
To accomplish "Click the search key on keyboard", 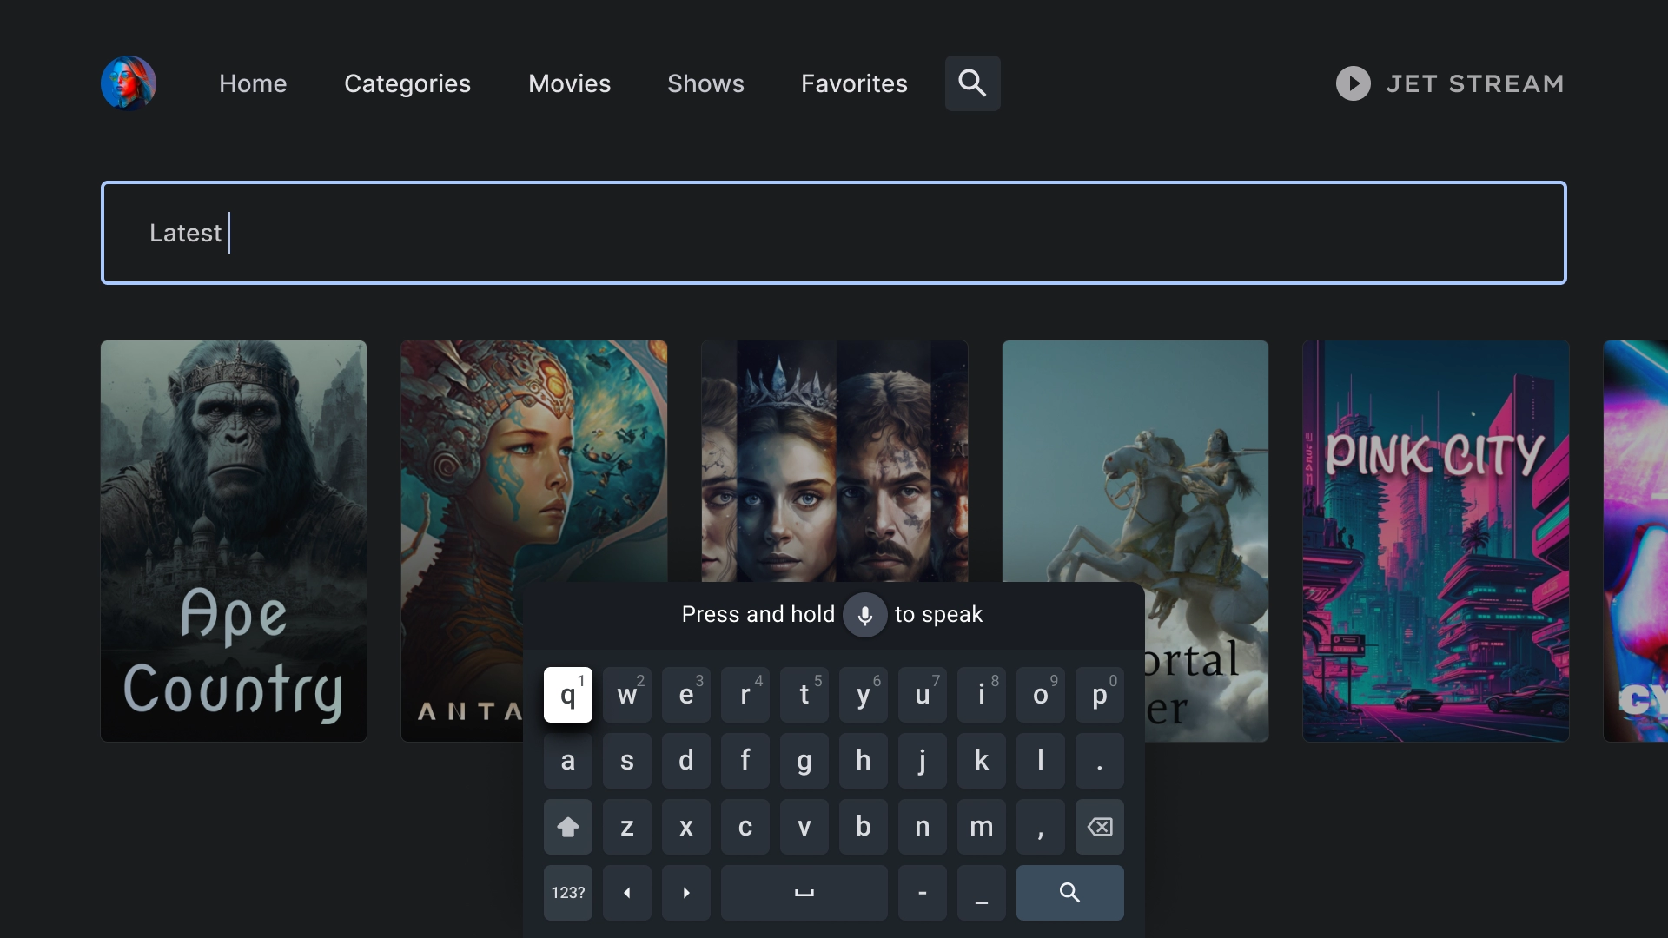I will tap(1067, 891).
